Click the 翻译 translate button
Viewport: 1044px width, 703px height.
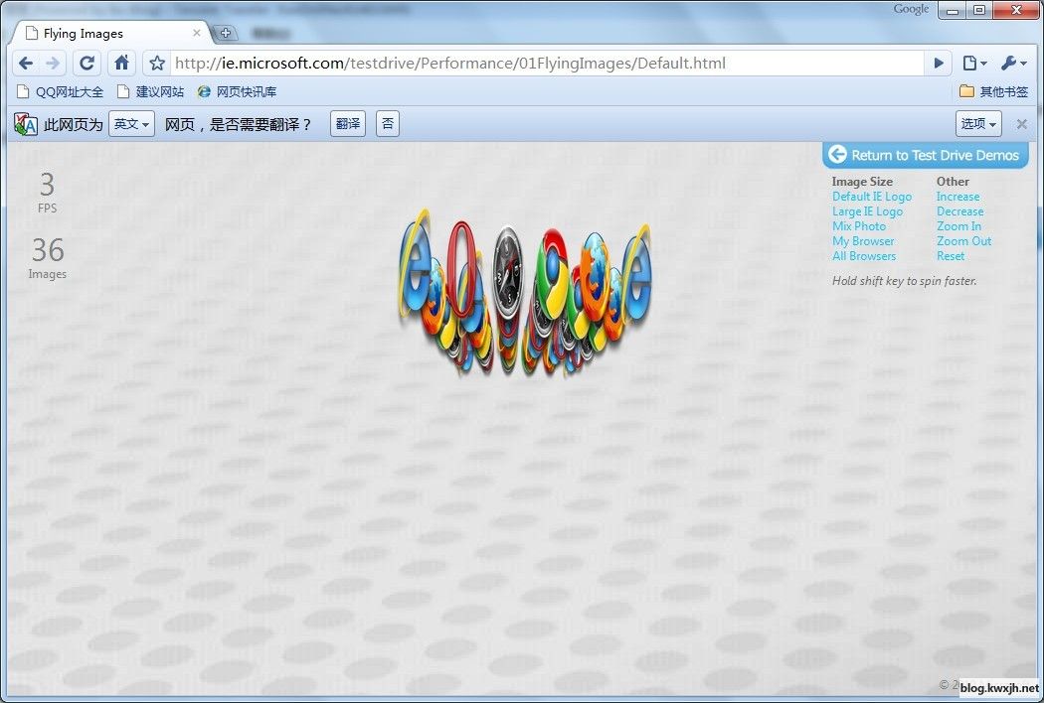pos(348,124)
